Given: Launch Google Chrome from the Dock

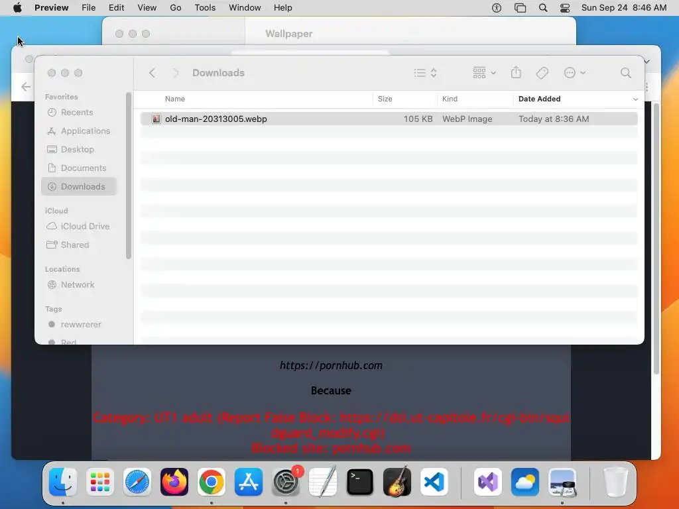Looking at the screenshot, I should pos(212,482).
